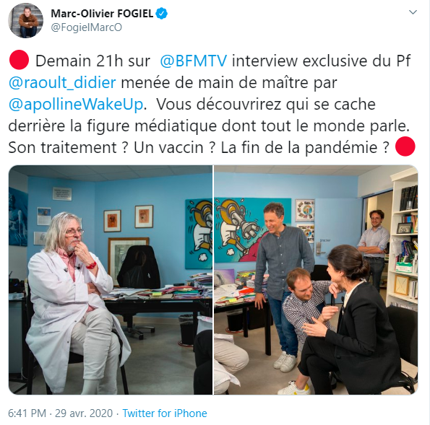Open the Marc-Olivier FOGIEL display name
Image resolution: width=430 pixels, height=425 pixels.
(x=102, y=14)
